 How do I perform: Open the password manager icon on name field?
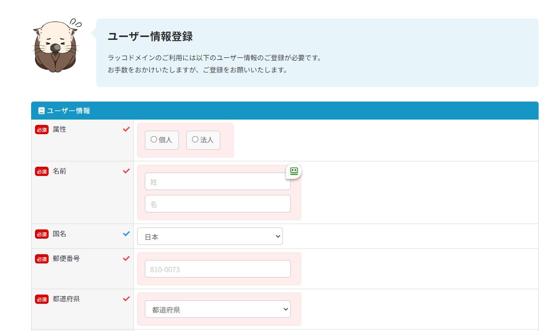pyautogui.click(x=294, y=171)
